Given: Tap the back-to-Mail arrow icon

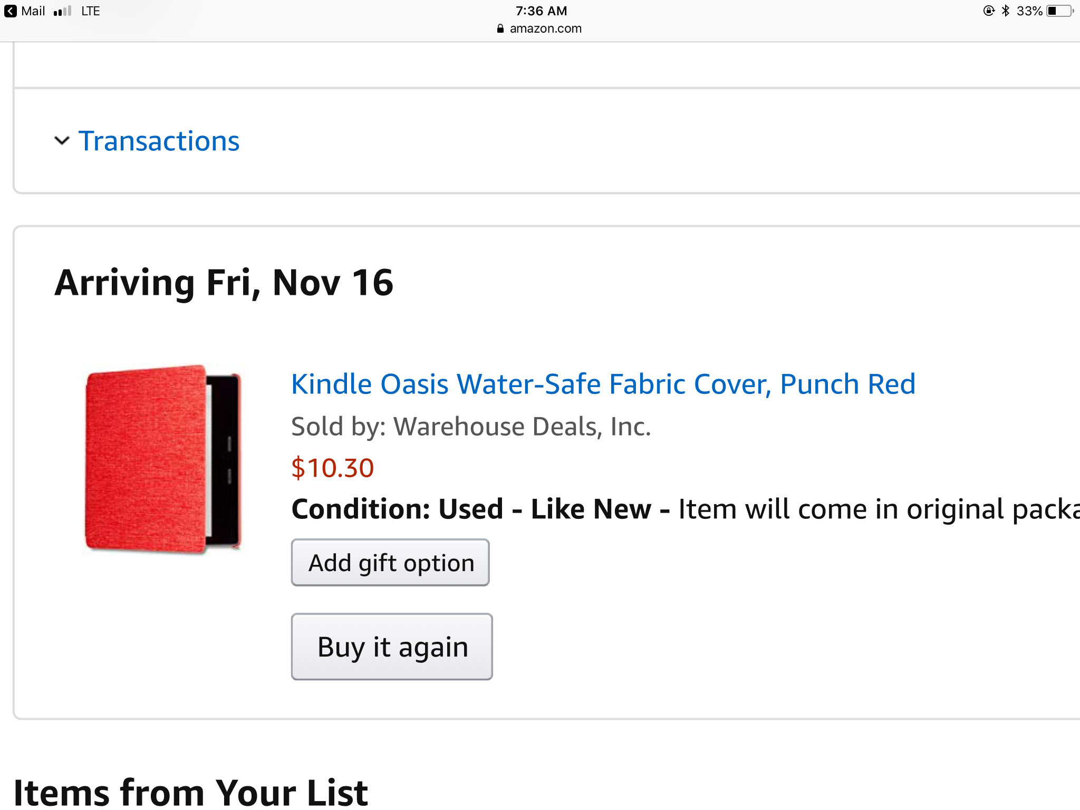Looking at the screenshot, I should point(11,11).
